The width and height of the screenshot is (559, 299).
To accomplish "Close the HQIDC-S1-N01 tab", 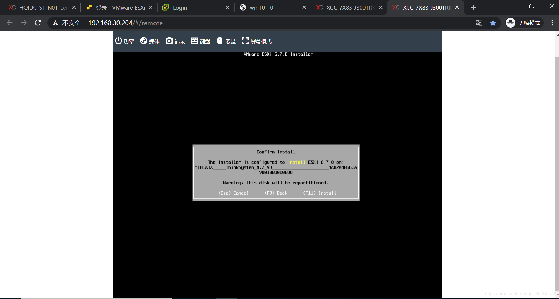I will click(x=74, y=8).
